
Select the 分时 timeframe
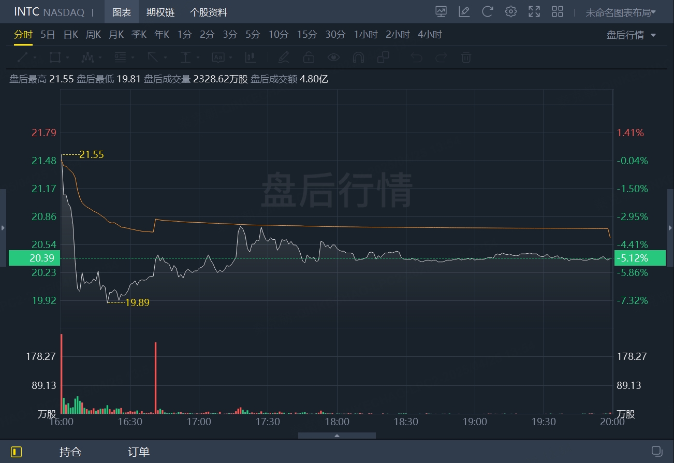tap(23, 35)
